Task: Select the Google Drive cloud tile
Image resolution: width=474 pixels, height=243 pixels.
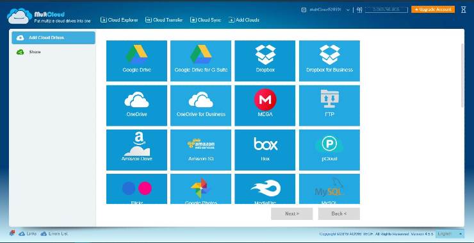Action: click(x=136, y=61)
